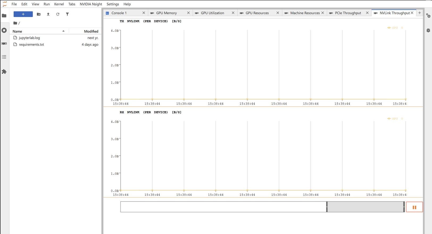The width and height of the screenshot is (432, 234).
Task: Open the Settings menu
Action: click(113, 4)
